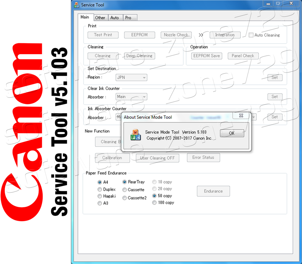This screenshot has height=264, width=302.
Task: Click the Nozzle Check button
Action: (x=176, y=35)
